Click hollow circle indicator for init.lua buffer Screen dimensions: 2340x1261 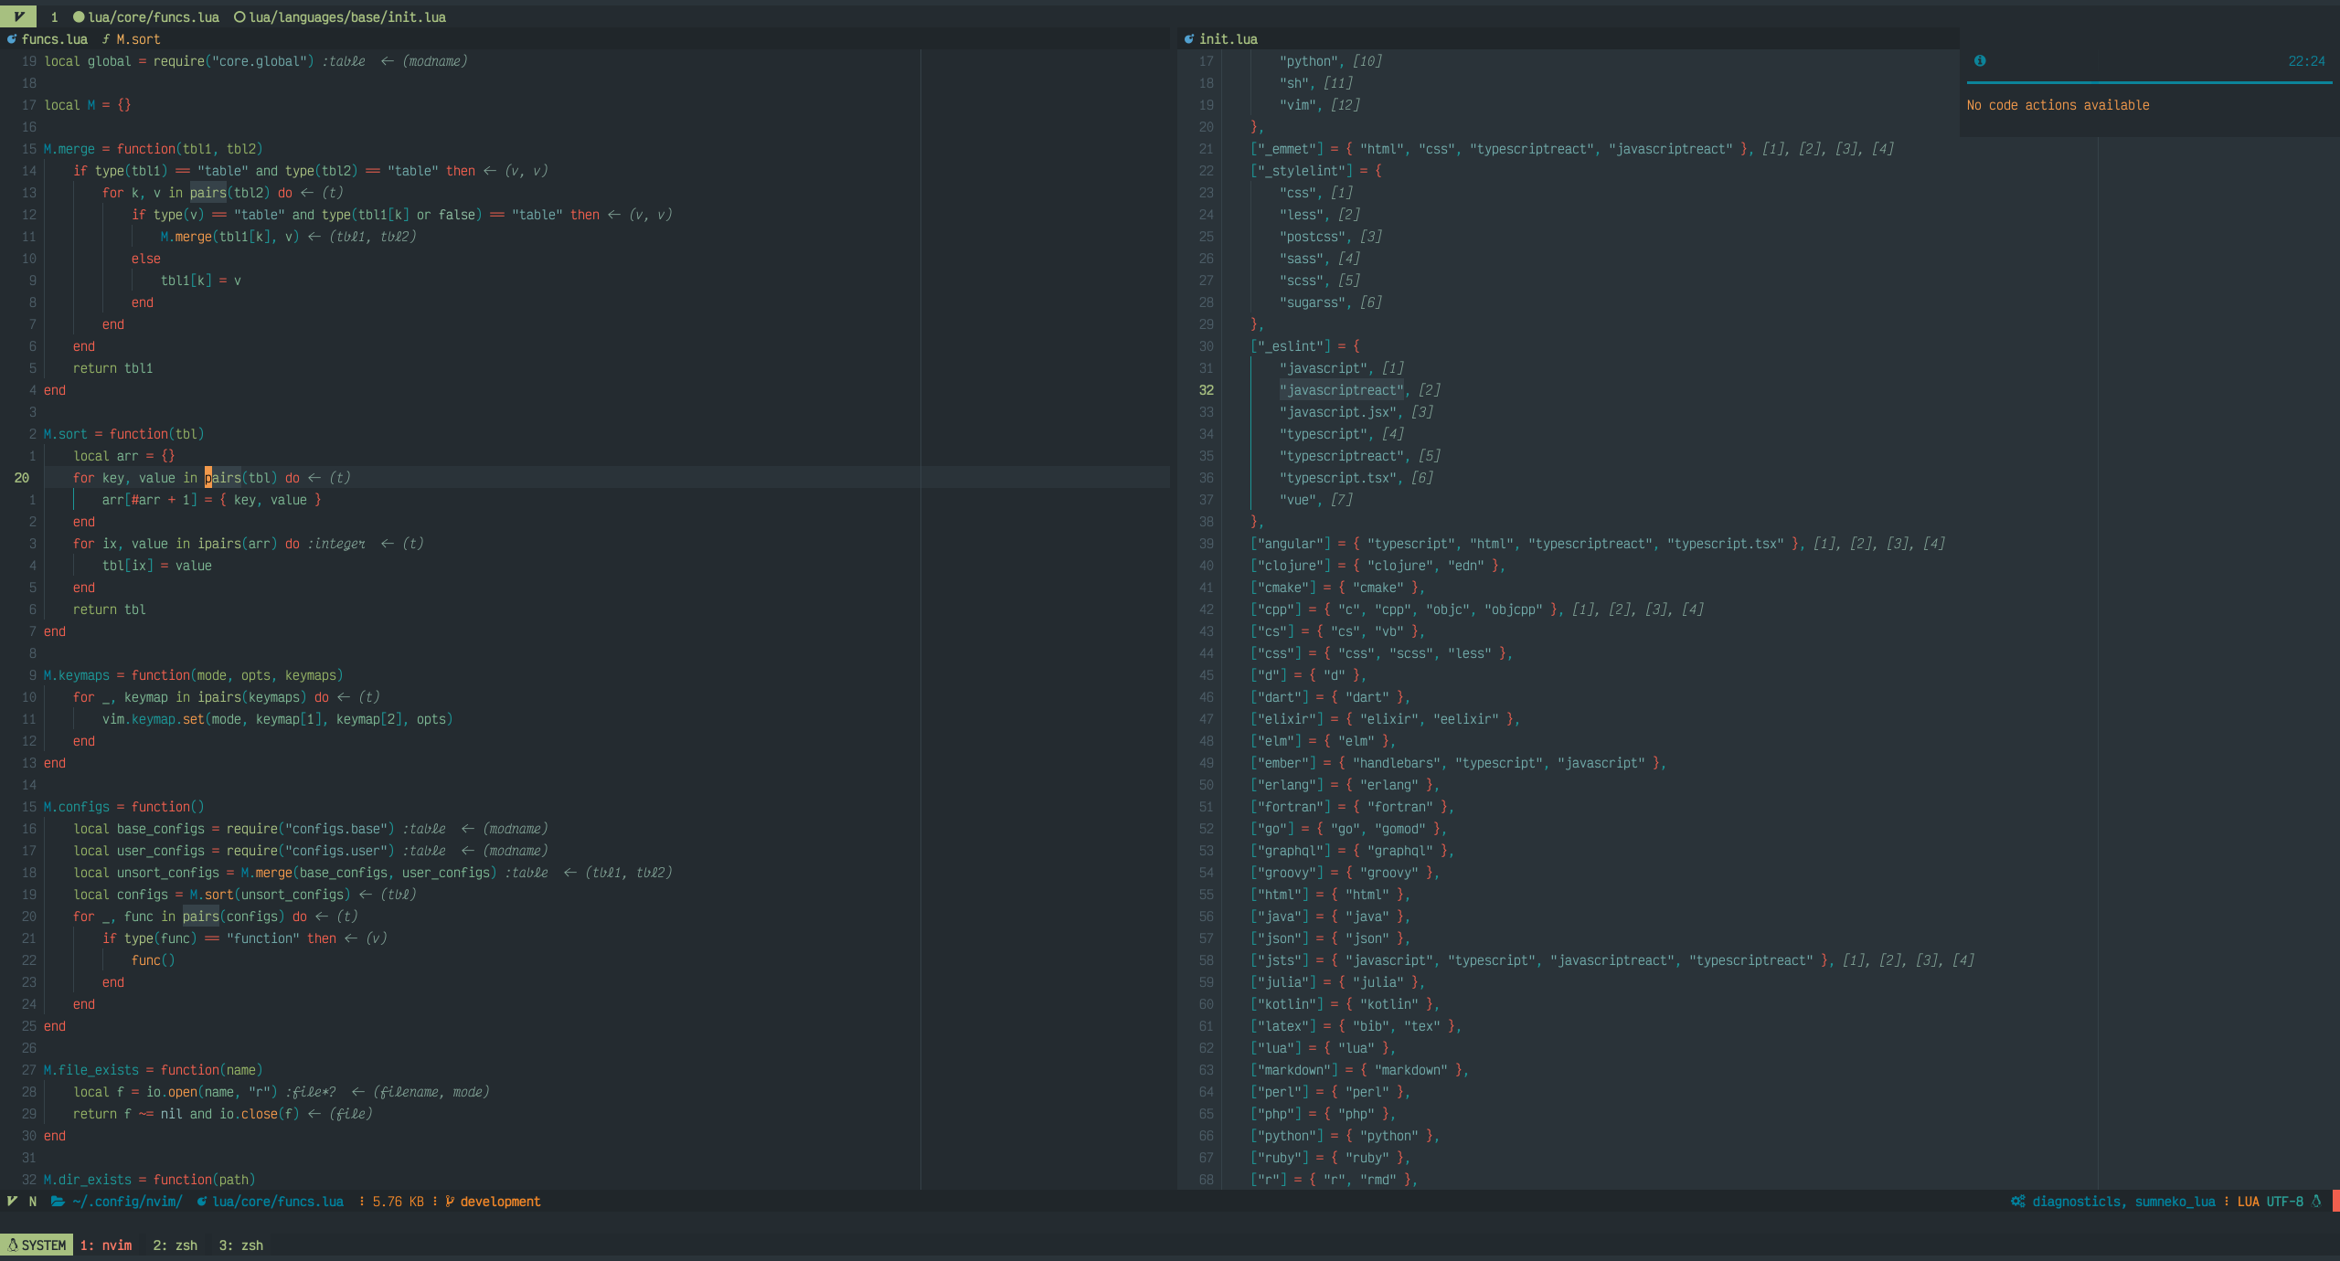pyautogui.click(x=239, y=17)
